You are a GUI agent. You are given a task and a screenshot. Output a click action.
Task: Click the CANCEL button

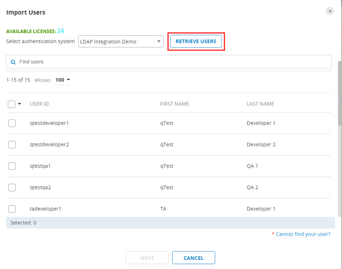click(x=193, y=258)
